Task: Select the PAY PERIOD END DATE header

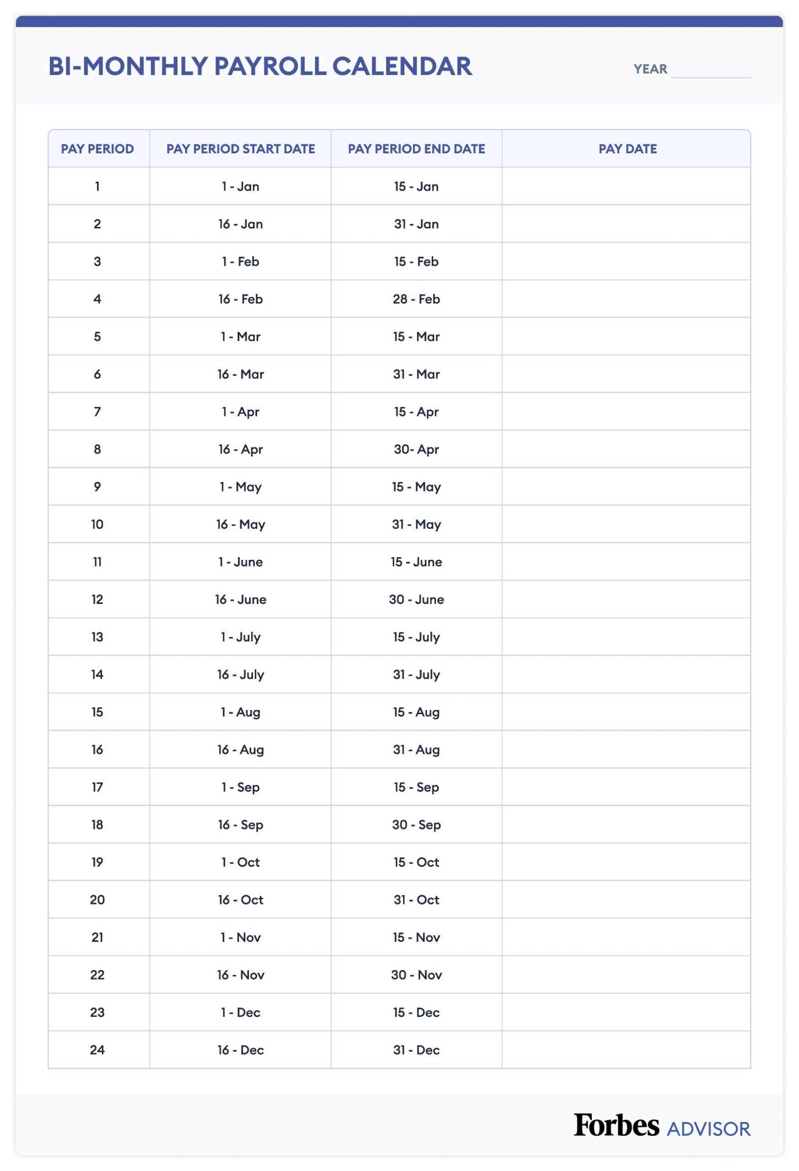Action: pos(416,149)
